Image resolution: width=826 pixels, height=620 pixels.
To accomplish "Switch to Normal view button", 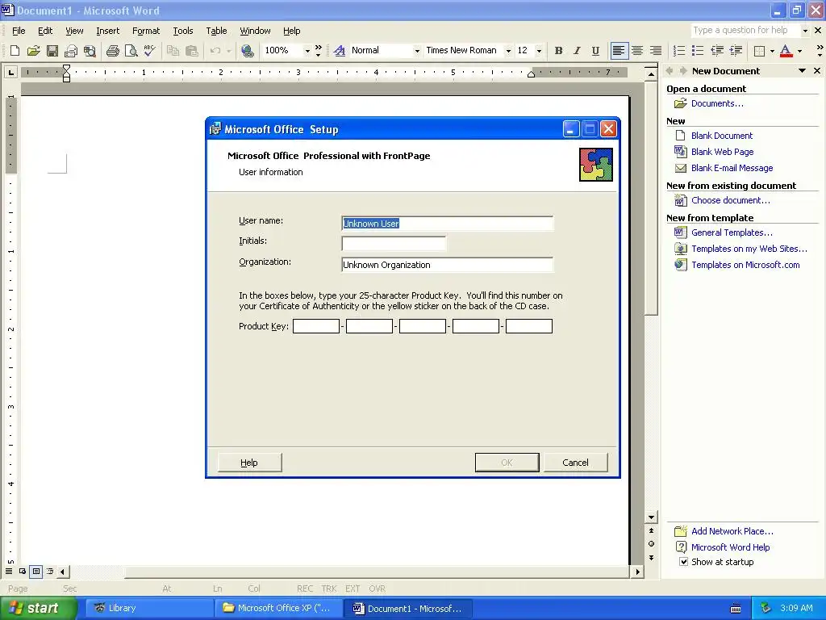I will click(8, 571).
